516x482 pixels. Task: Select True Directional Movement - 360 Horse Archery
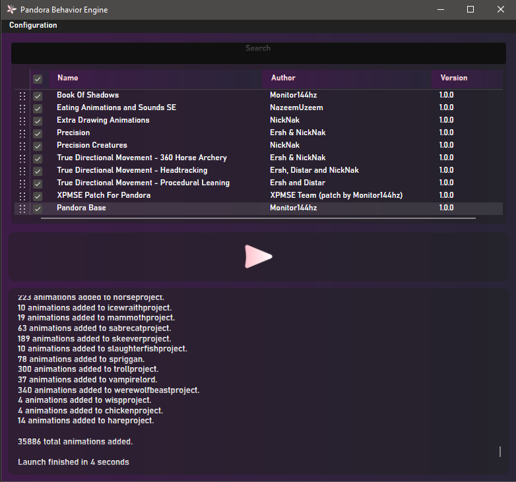coord(142,158)
